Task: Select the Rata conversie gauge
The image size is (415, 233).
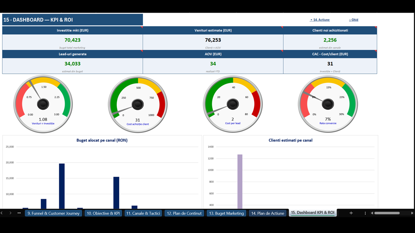Action: [x=328, y=104]
